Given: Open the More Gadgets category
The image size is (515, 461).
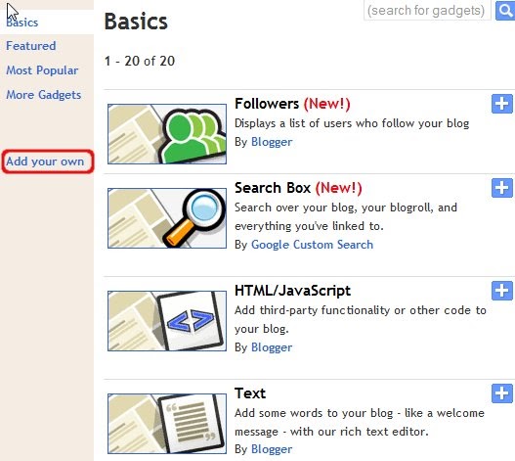Looking at the screenshot, I should click(43, 95).
